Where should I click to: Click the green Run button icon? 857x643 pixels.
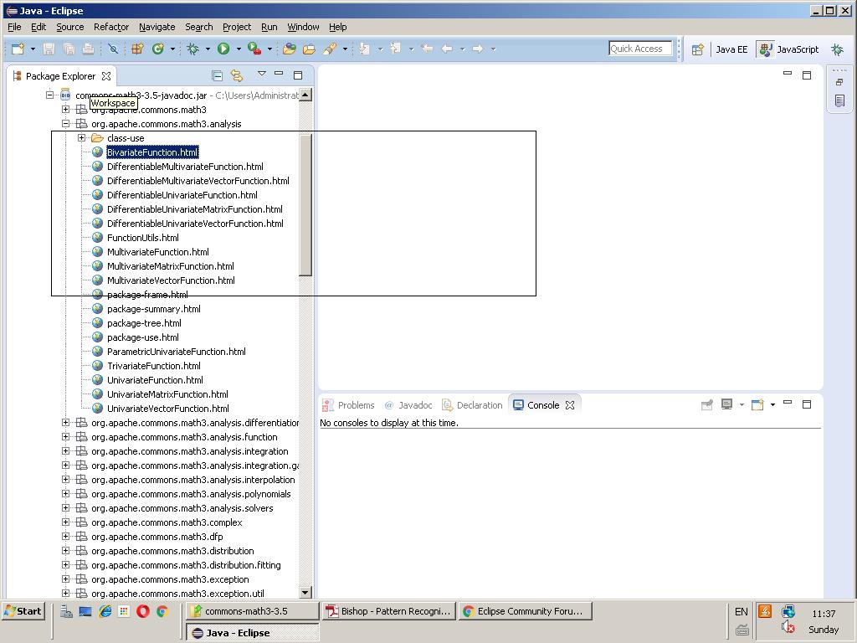point(223,49)
